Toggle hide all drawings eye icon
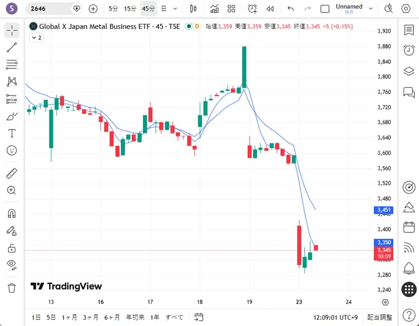 coord(12,264)
